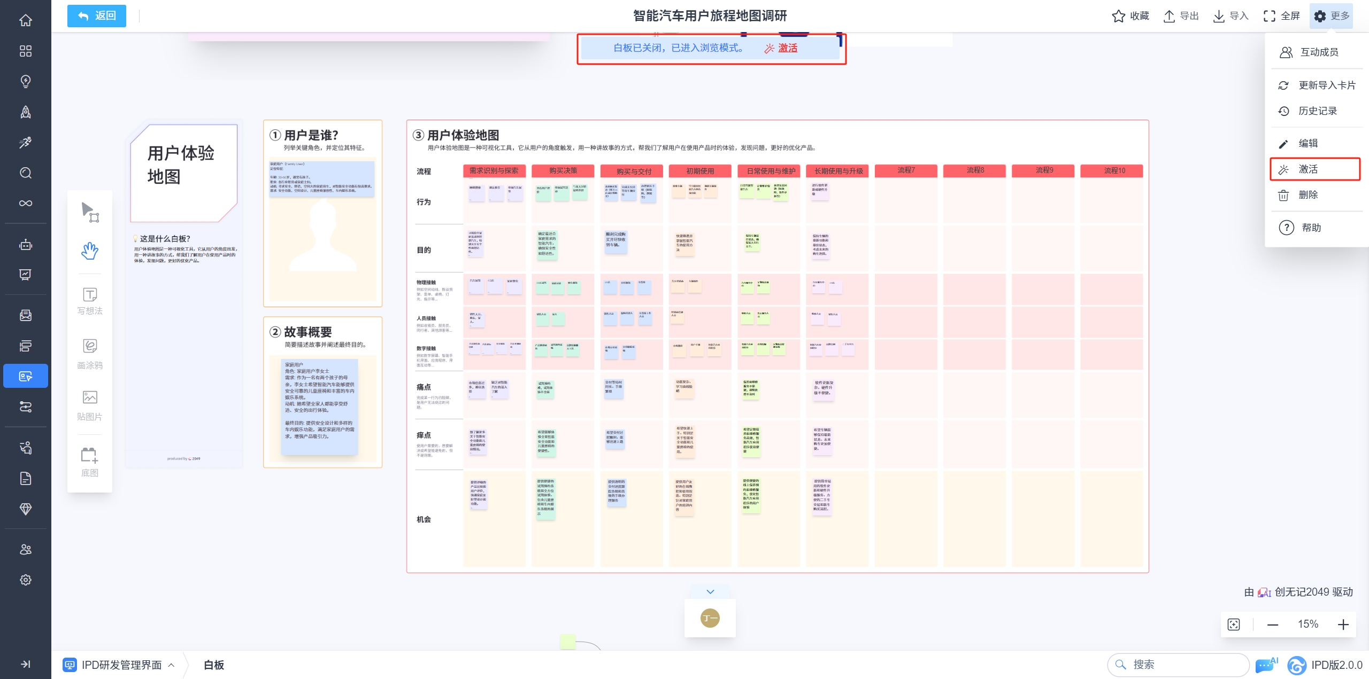Screen dimensions: 1369x679
Task: Open the 更多 menu
Action: (x=1331, y=16)
